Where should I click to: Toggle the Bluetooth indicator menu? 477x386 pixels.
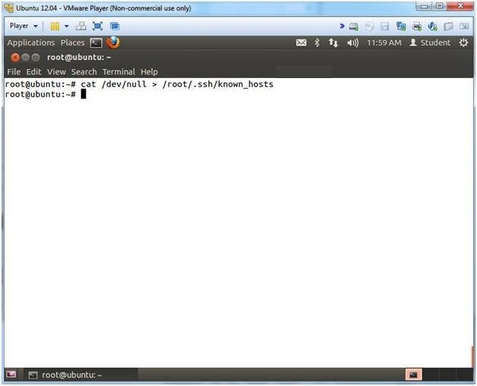pos(317,42)
